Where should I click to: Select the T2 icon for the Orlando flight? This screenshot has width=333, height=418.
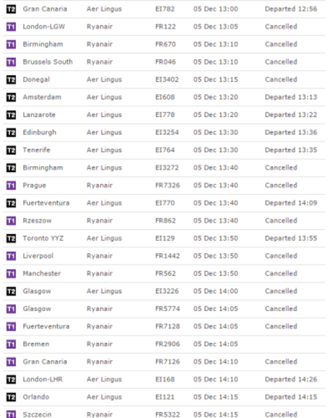click(11, 397)
